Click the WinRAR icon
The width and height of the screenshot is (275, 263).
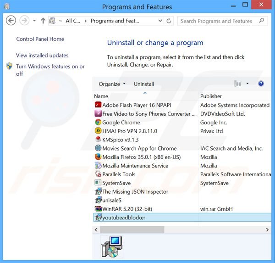98,209
